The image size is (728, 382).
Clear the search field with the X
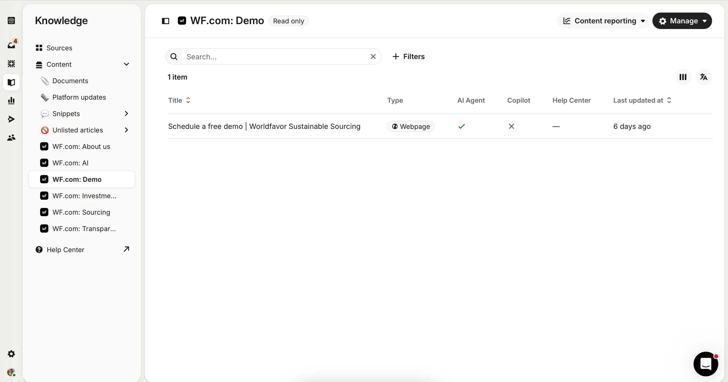[373, 56]
